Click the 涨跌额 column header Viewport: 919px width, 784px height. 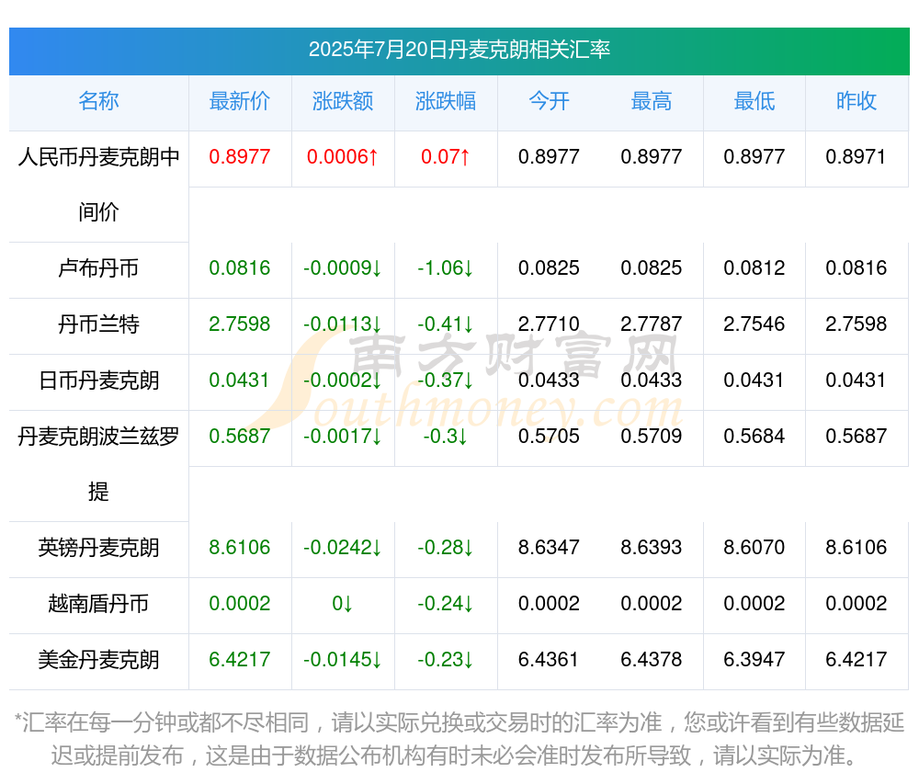click(343, 101)
